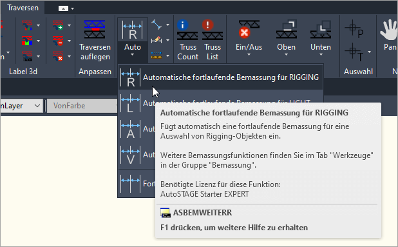This screenshot has height=247, width=398.
Task: Click the ASBEMWEITERR command icon in tooltip
Action: tap(166, 213)
